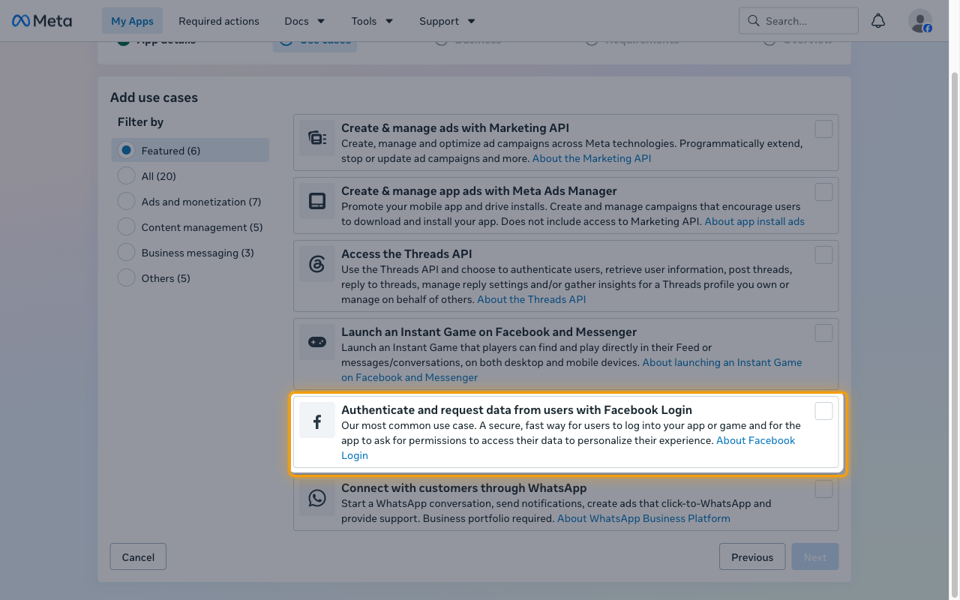Check the Facebook Login use case box
960x600 pixels.
(x=823, y=411)
